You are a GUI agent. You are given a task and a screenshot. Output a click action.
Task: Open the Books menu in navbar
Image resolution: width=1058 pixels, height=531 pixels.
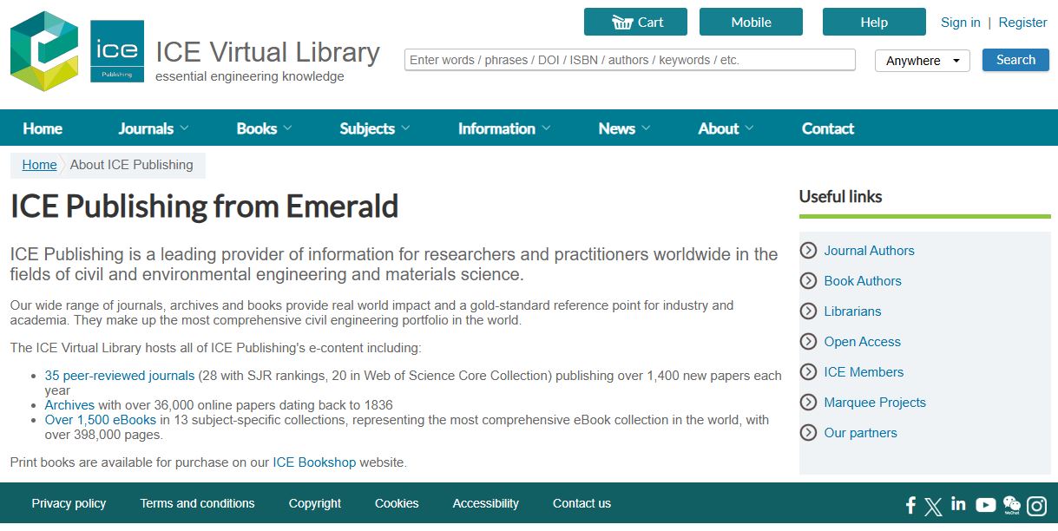264,128
